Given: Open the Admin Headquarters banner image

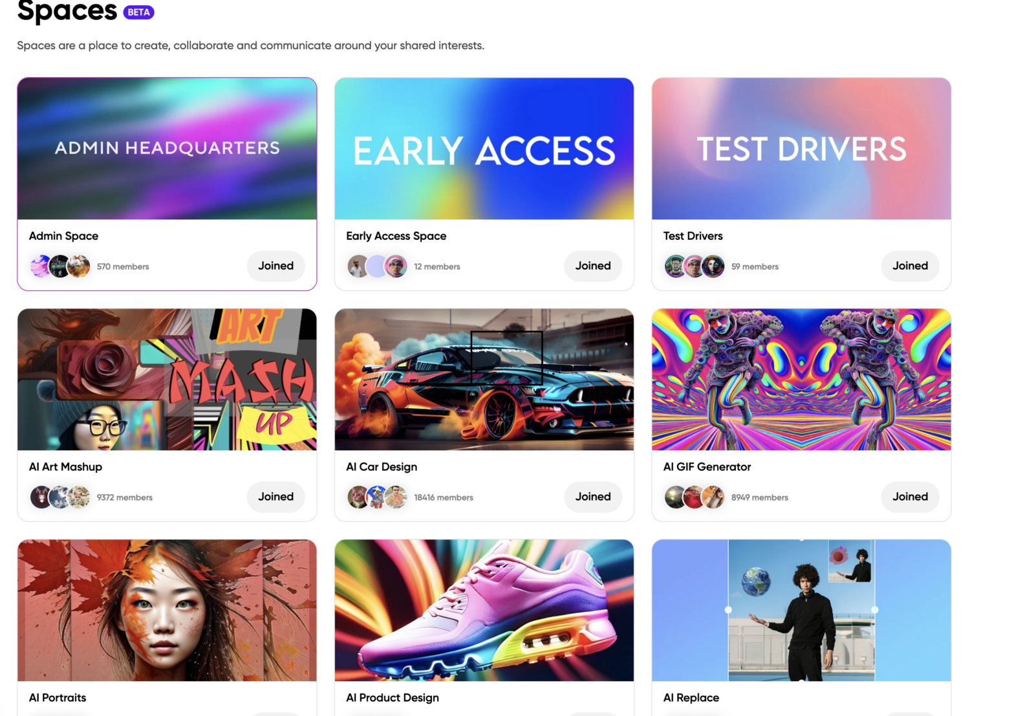Looking at the screenshot, I should coord(167,149).
